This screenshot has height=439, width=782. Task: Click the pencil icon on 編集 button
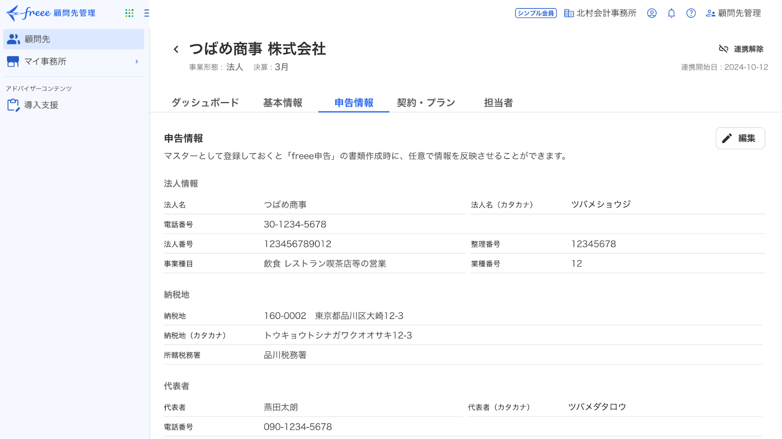point(727,138)
